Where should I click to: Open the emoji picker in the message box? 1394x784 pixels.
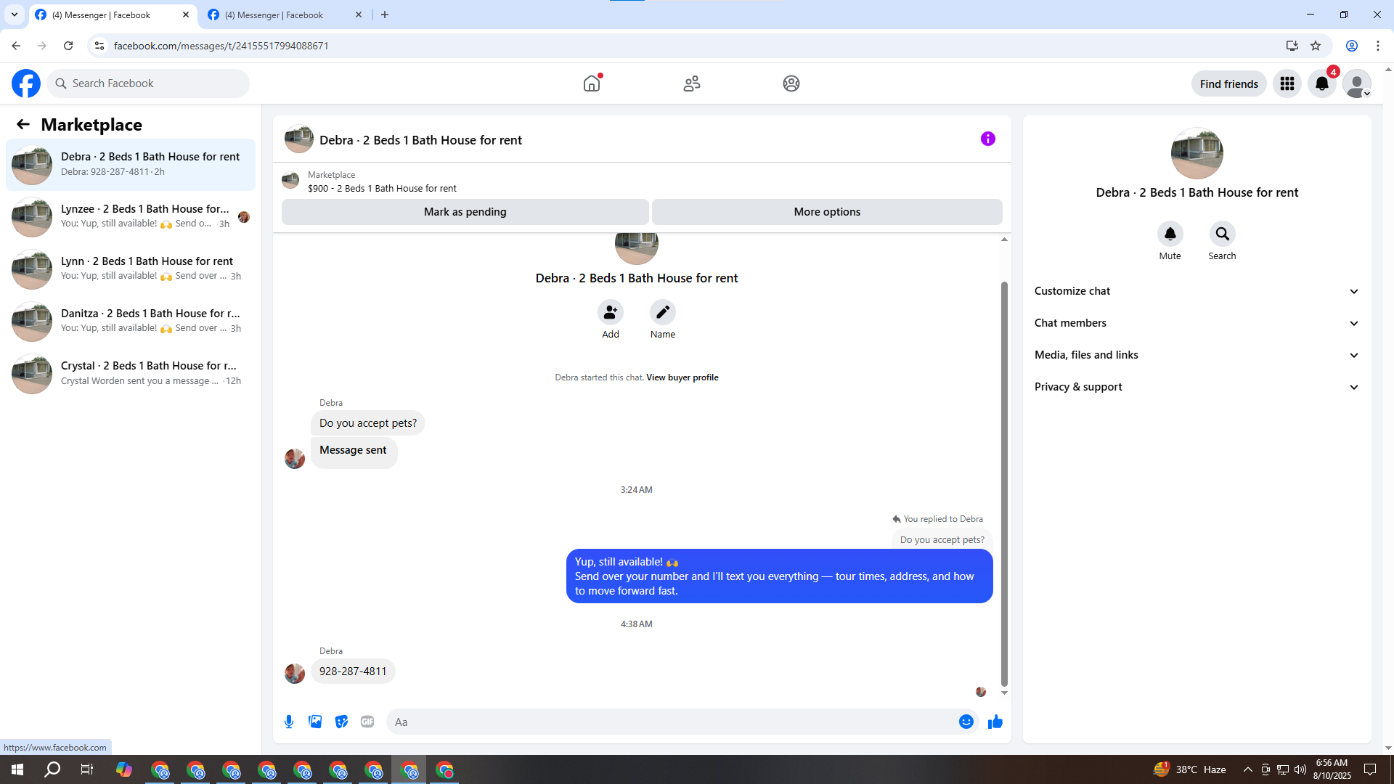[966, 722]
